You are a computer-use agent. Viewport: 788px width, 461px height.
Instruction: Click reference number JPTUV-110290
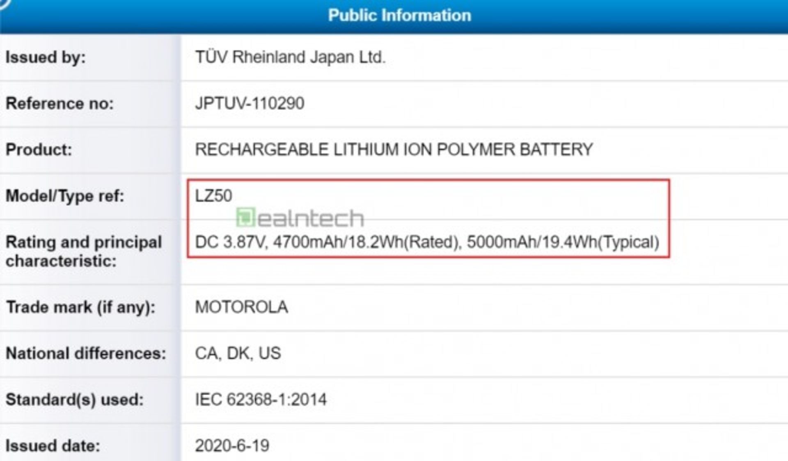[x=250, y=103]
